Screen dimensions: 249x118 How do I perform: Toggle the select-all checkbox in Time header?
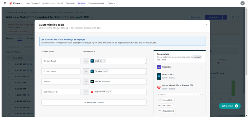pos(9,58)
